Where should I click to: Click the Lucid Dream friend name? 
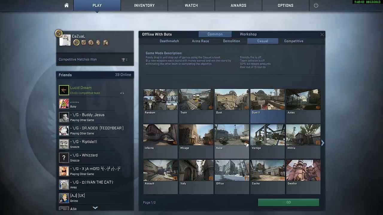(81, 88)
